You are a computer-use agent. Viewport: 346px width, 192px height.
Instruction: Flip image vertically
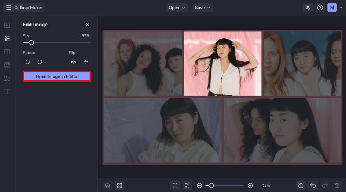(86, 62)
